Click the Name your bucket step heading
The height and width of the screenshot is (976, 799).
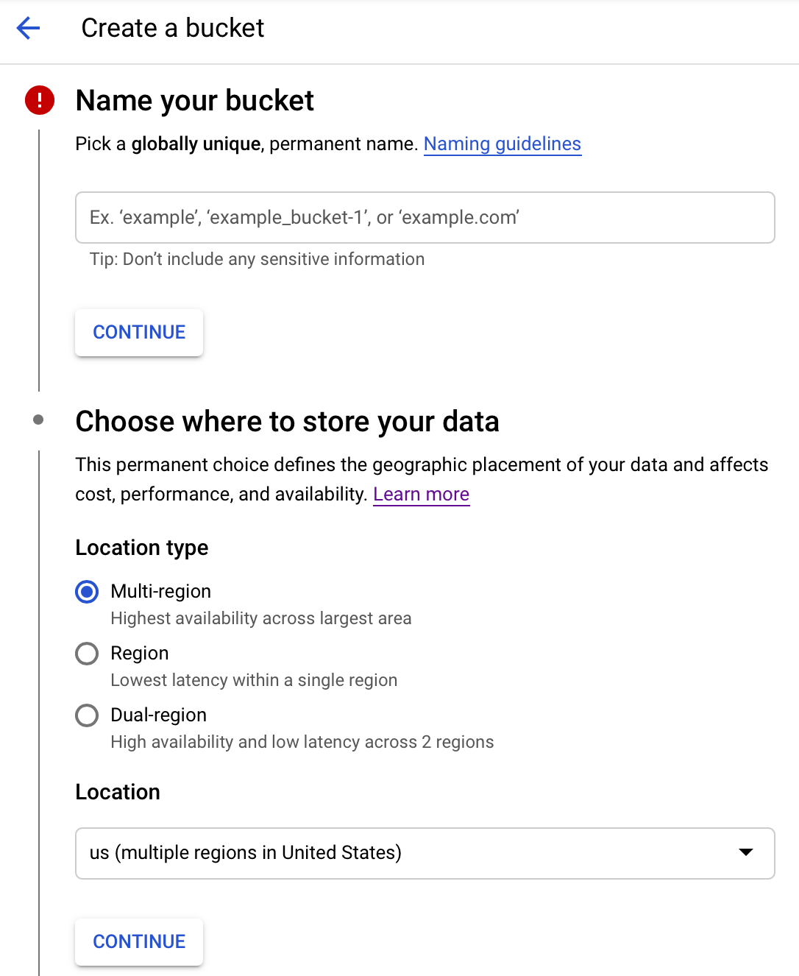195,101
